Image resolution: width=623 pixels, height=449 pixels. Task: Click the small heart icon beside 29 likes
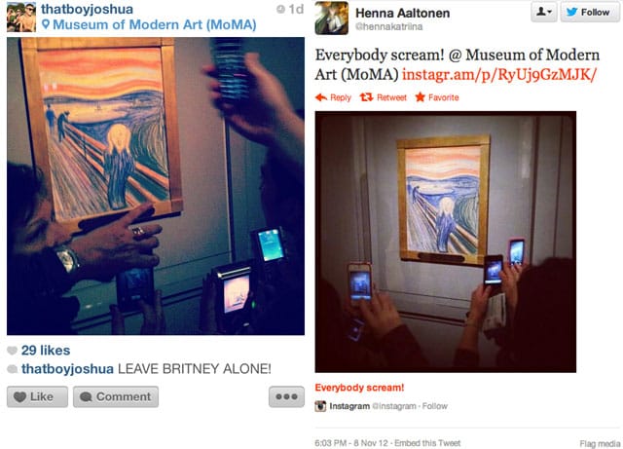point(13,351)
